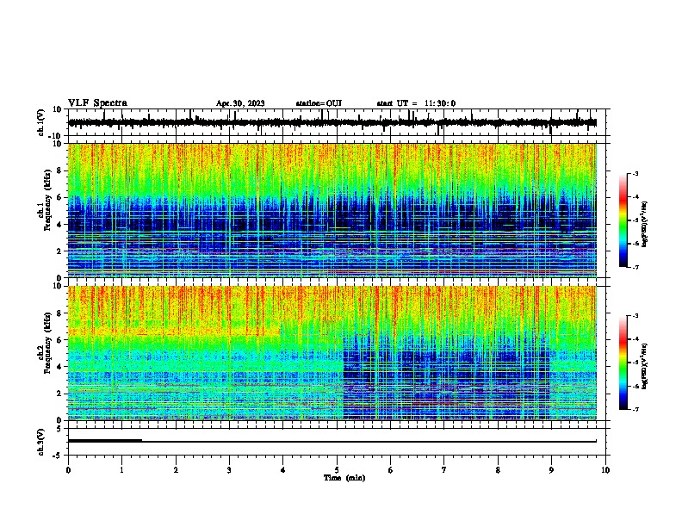
Task: Click time axis tick label "9"
Action: click(551, 470)
